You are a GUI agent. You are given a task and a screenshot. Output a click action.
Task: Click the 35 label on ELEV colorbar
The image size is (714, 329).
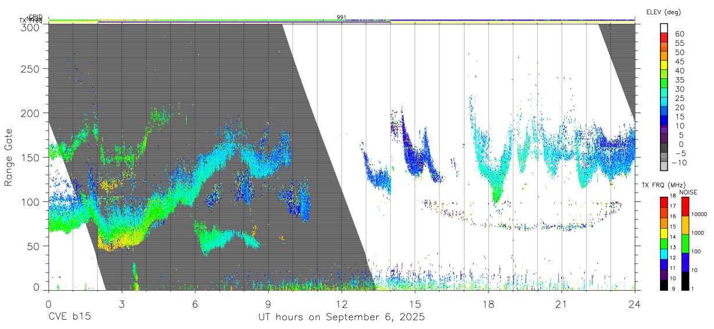680,80
